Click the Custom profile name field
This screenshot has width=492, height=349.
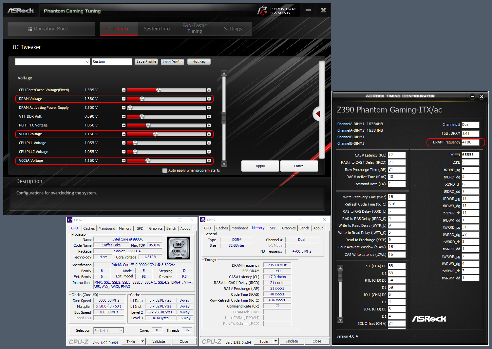coord(112,62)
